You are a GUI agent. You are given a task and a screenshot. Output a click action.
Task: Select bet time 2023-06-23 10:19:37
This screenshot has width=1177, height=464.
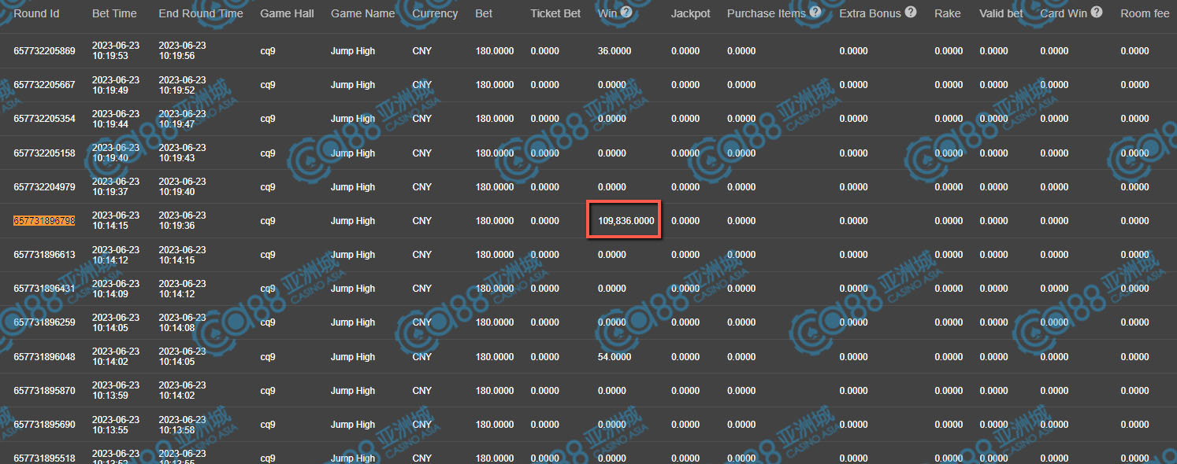pyautogui.click(x=116, y=187)
